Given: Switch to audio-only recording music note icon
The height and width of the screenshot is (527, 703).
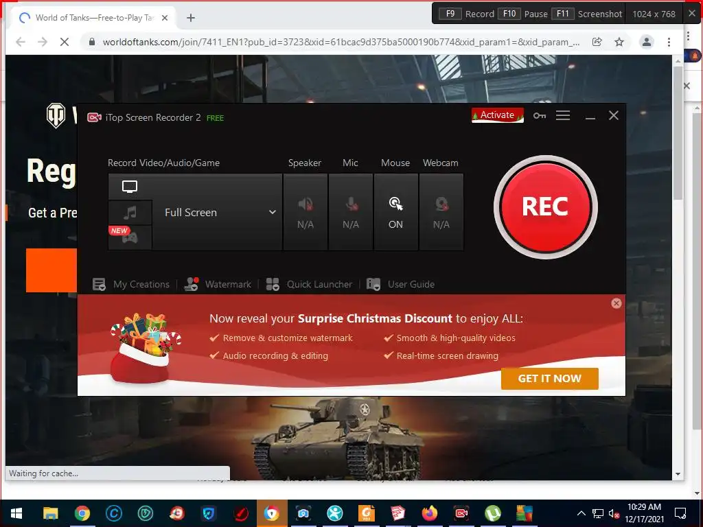Looking at the screenshot, I should (130, 213).
